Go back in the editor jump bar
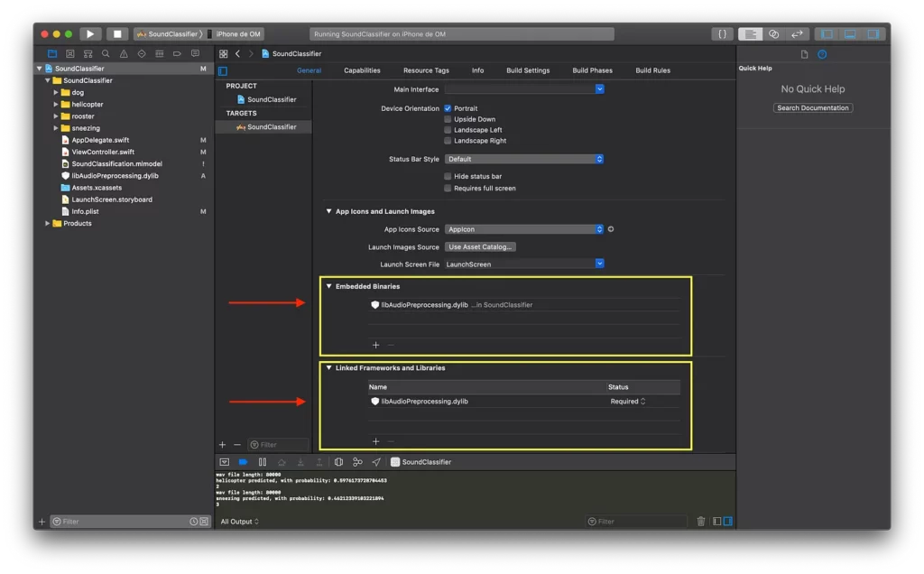This screenshot has width=924, height=574. click(x=237, y=53)
